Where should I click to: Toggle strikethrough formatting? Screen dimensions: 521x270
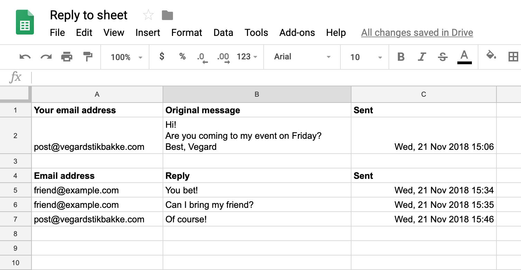443,57
